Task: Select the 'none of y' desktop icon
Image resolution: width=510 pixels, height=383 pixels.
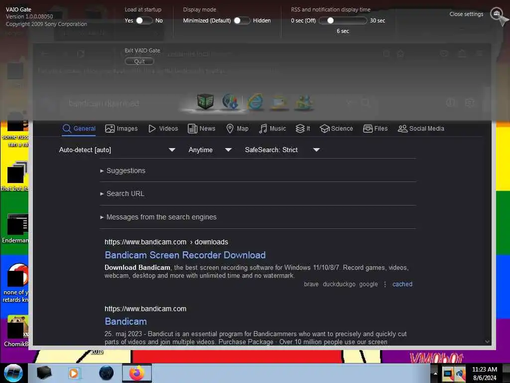Action: 14,283
